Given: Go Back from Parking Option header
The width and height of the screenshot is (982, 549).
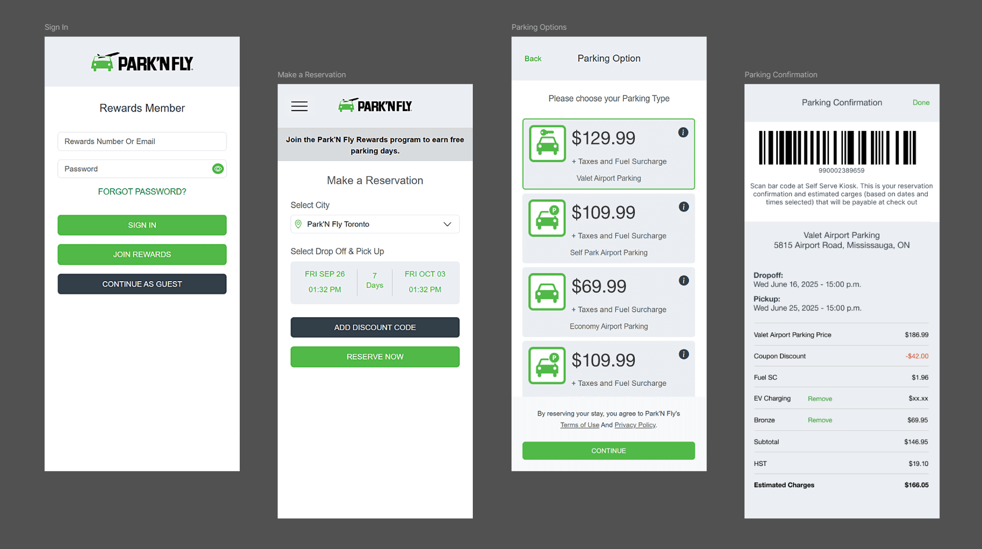Looking at the screenshot, I should tap(533, 59).
